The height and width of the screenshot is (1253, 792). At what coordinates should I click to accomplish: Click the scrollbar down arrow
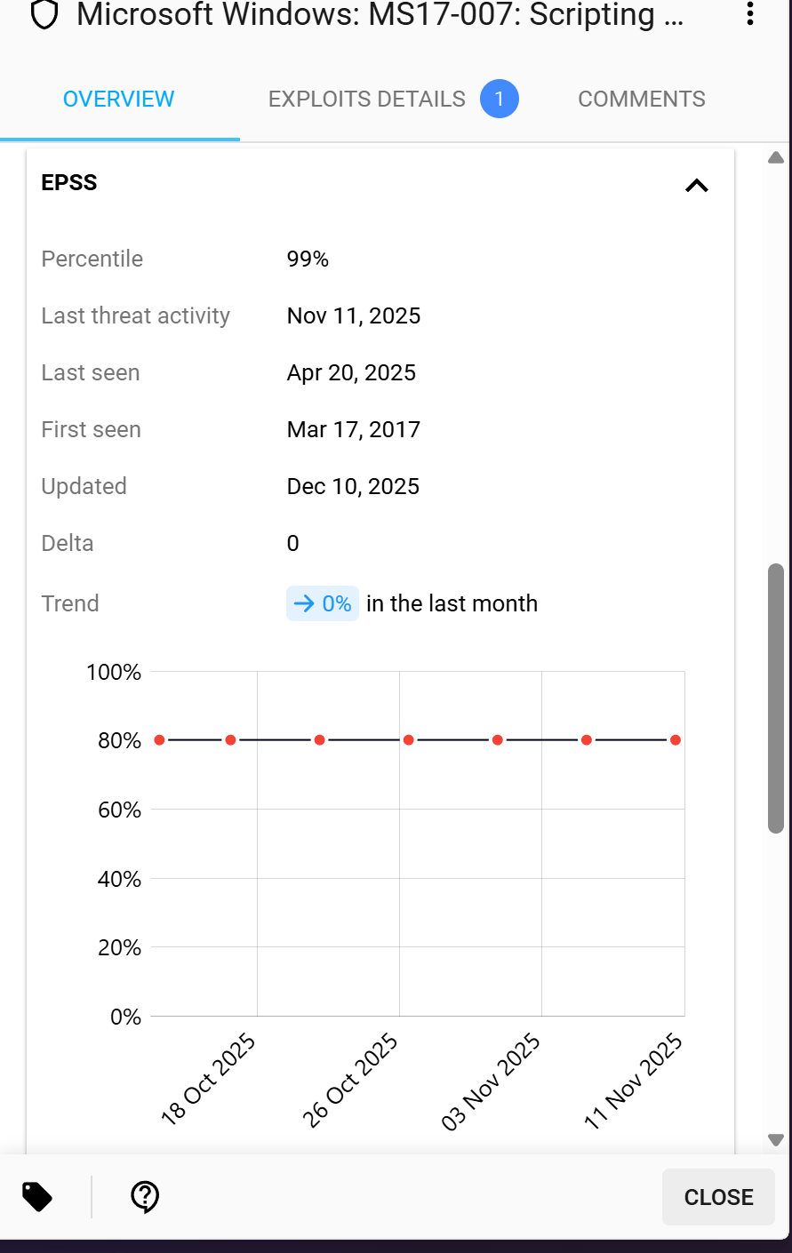[x=776, y=1140]
